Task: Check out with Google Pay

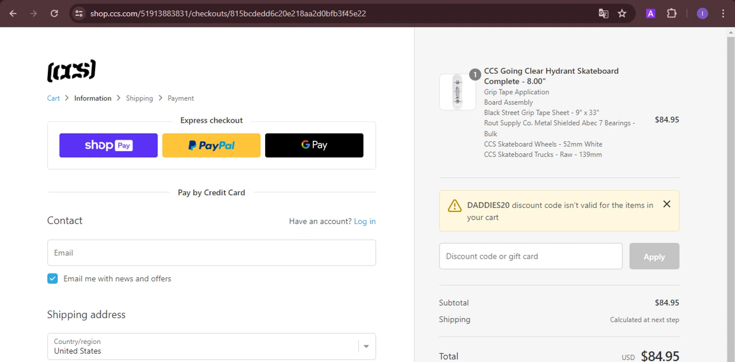Action: click(314, 145)
